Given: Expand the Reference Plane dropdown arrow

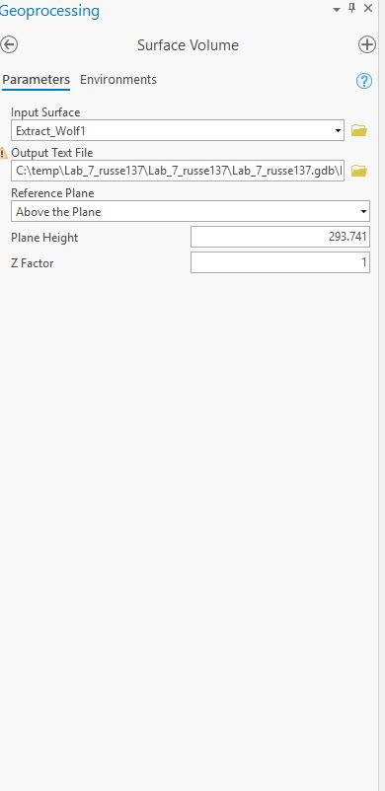Looking at the screenshot, I should (x=363, y=212).
